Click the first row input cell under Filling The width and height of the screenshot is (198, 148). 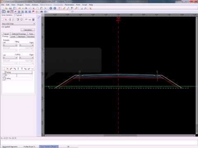(x=19, y=75)
